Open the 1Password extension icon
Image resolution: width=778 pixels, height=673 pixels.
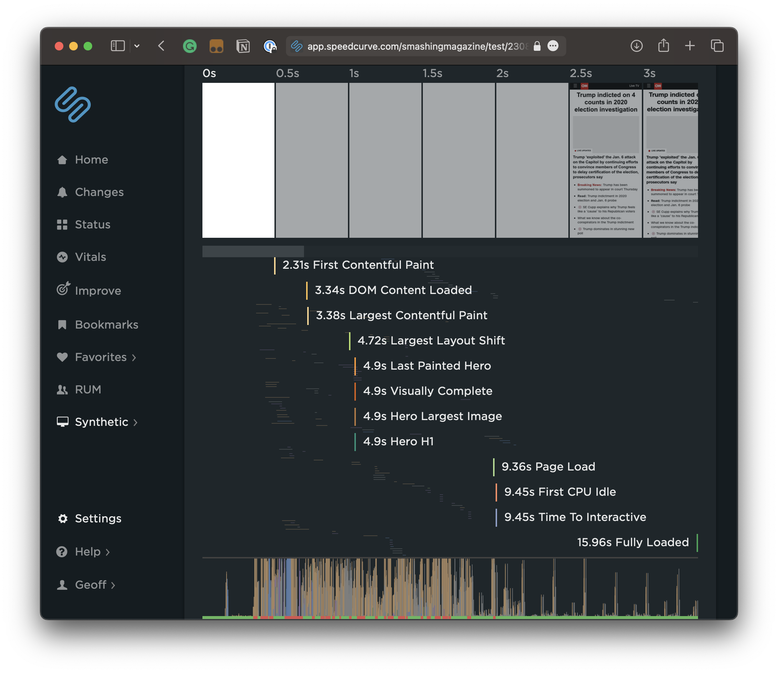tap(270, 46)
